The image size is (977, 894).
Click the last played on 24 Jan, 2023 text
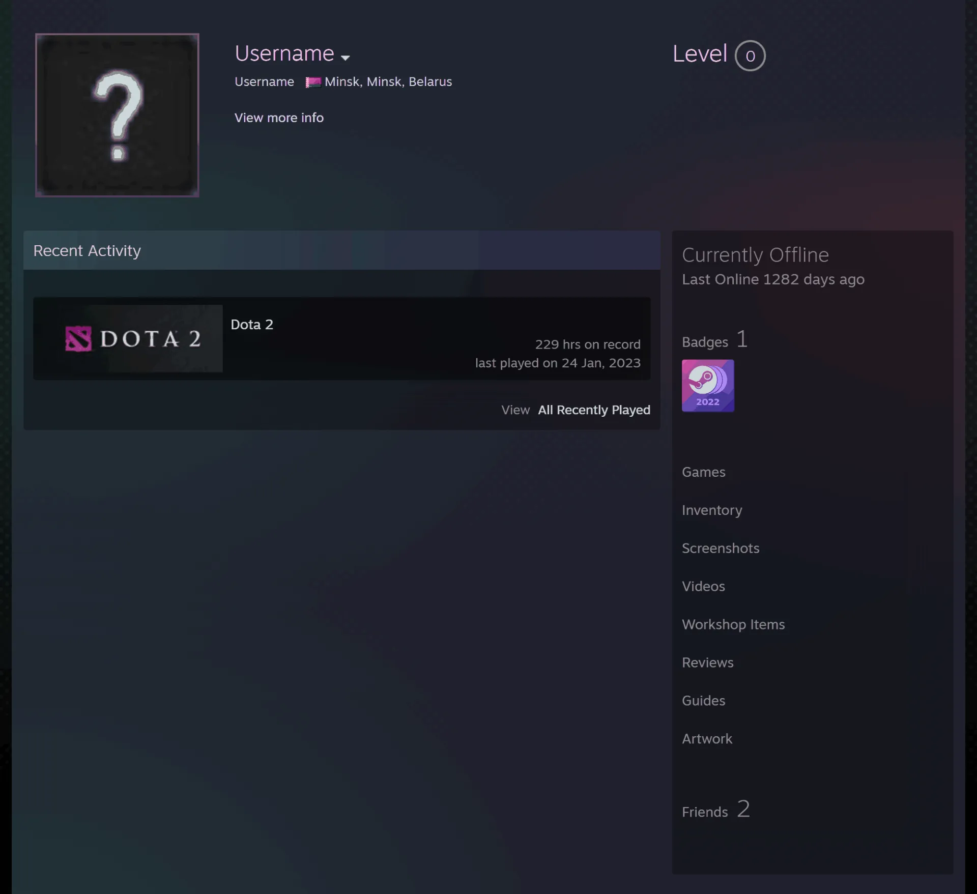pos(558,363)
